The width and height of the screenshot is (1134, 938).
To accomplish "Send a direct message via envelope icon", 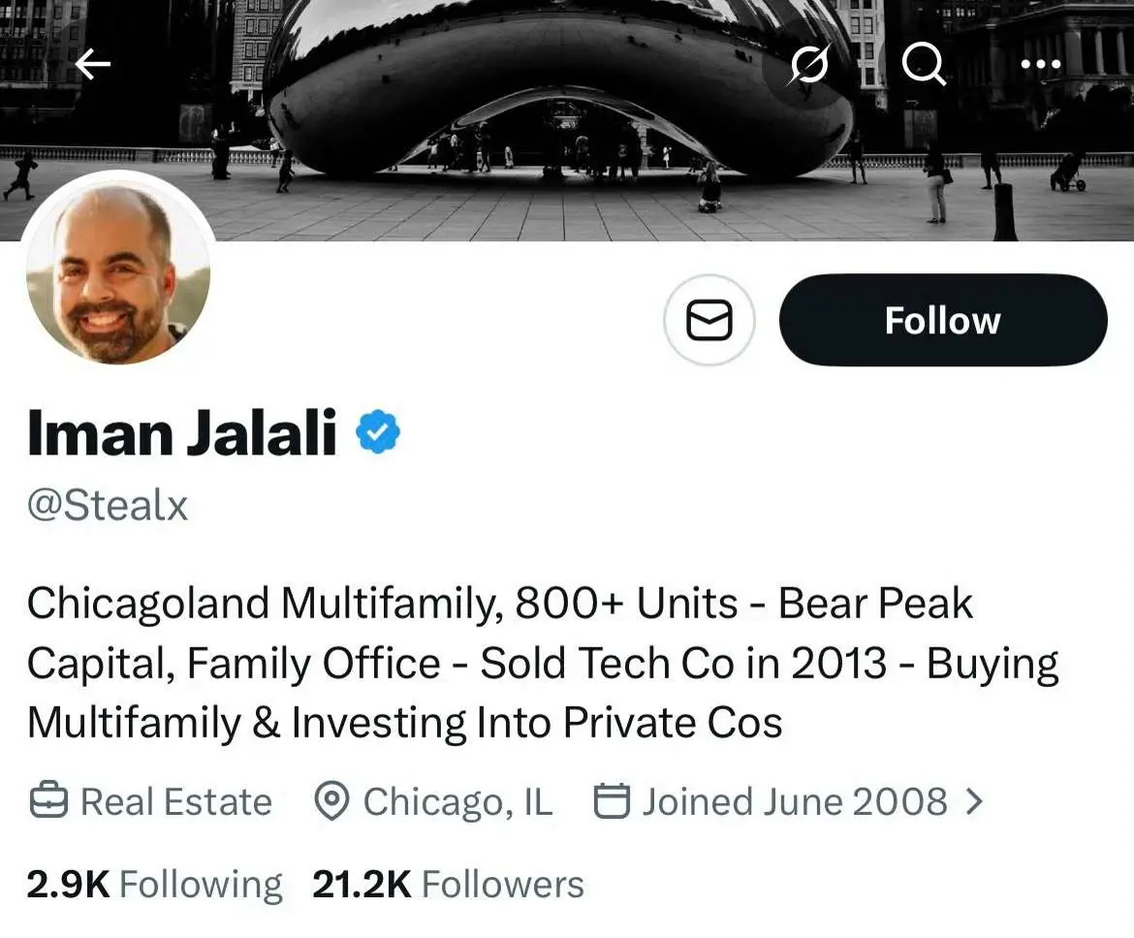I will click(709, 321).
